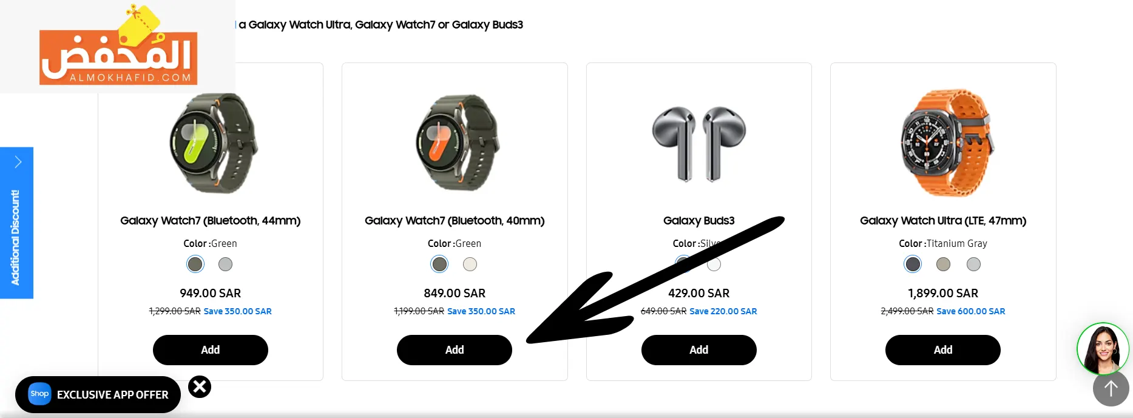Viewport: 1133px width, 418px height.
Task: Add Galaxy Buds3 to cart
Action: (698, 350)
